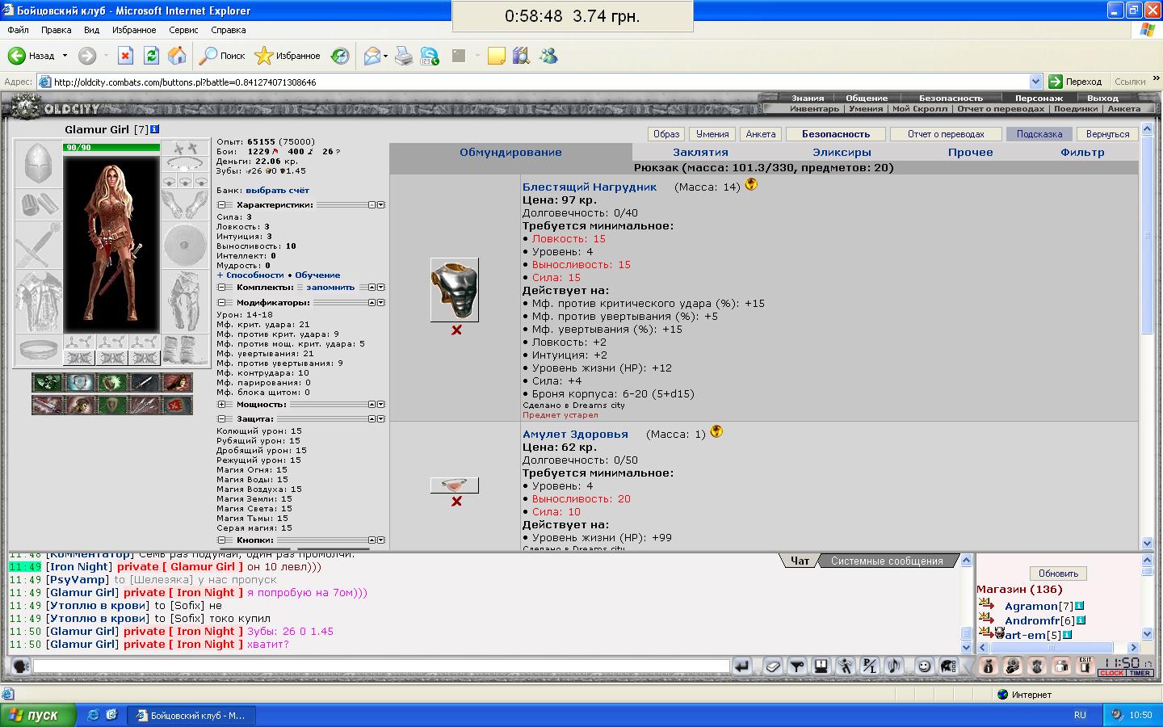Click the empty sword weapon slot
This screenshot has width=1163, height=727.
38,244
